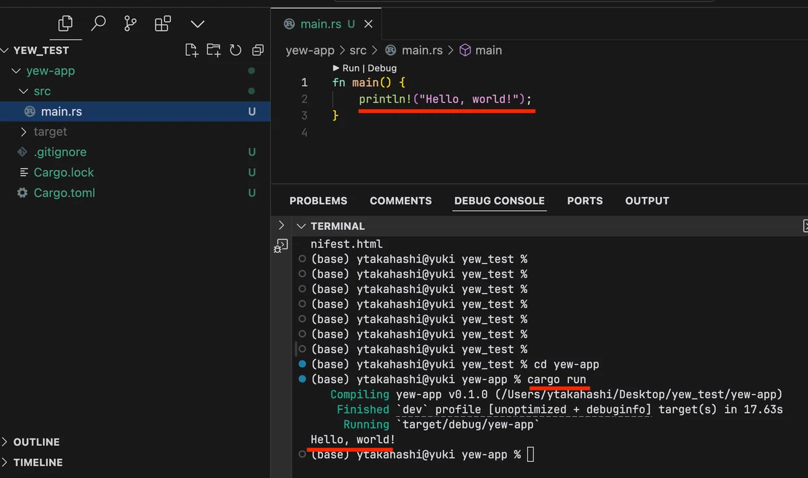Screen dimensions: 808x478
Task: Click the cube icon beside main in breadcrumb
Action: tap(465, 50)
